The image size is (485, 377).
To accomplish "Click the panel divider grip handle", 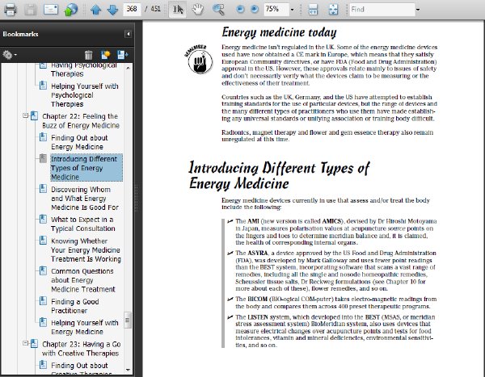I will [136, 198].
